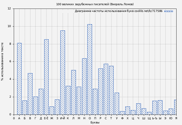This screenshot has height=125, width=182.
Task: Click the bar above letter Р
Action: tap(100, 91)
